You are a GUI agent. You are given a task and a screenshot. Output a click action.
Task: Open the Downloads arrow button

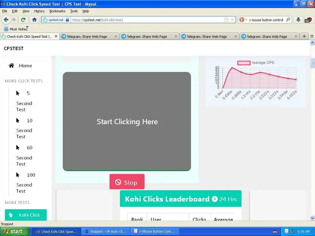pos(298,20)
